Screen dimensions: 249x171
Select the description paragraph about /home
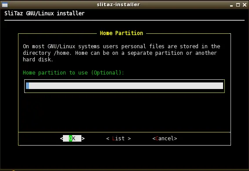[x=121, y=53]
